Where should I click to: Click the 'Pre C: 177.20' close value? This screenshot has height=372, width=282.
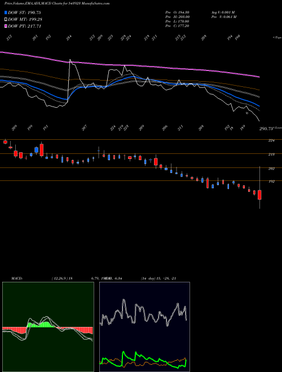click(177, 26)
